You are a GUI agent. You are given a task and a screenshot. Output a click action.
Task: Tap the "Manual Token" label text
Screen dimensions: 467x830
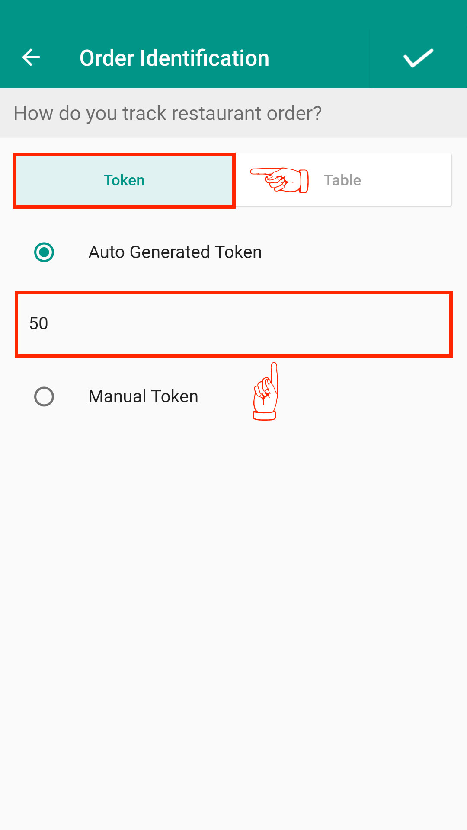point(143,396)
